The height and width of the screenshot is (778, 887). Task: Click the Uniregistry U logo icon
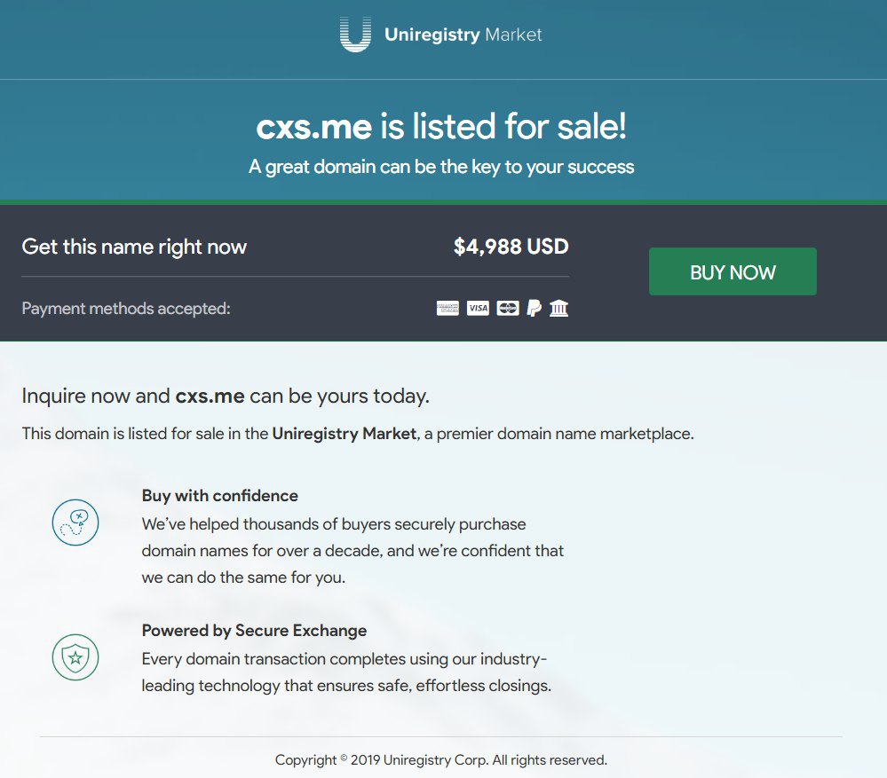click(355, 35)
